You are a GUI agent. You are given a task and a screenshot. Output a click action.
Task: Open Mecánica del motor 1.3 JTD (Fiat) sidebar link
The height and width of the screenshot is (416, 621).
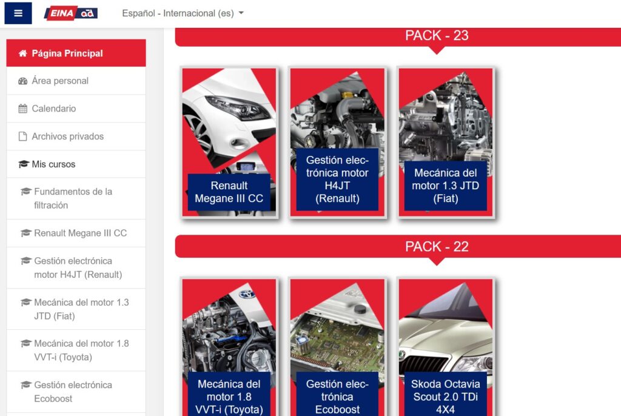(x=76, y=309)
